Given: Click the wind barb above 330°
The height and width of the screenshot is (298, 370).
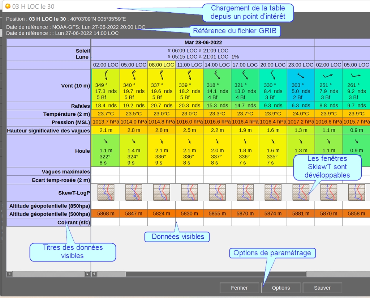Looking at the screenshot, I should [x=273, y=75].
